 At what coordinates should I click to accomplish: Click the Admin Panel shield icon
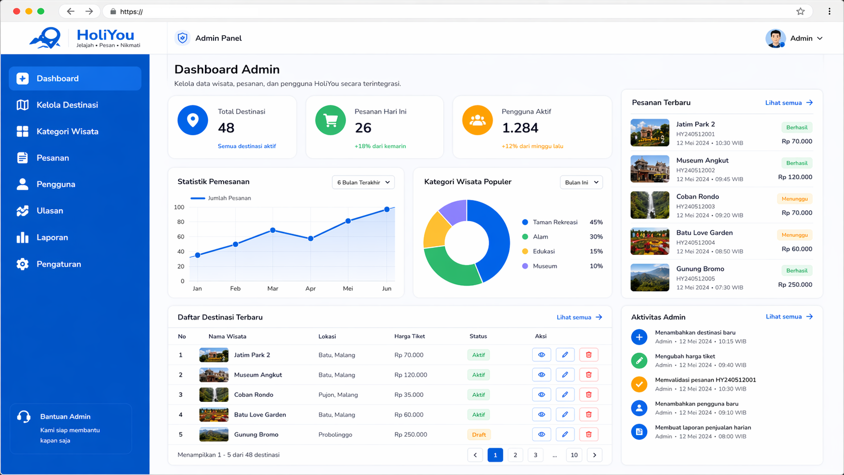(x=182, y=38)
